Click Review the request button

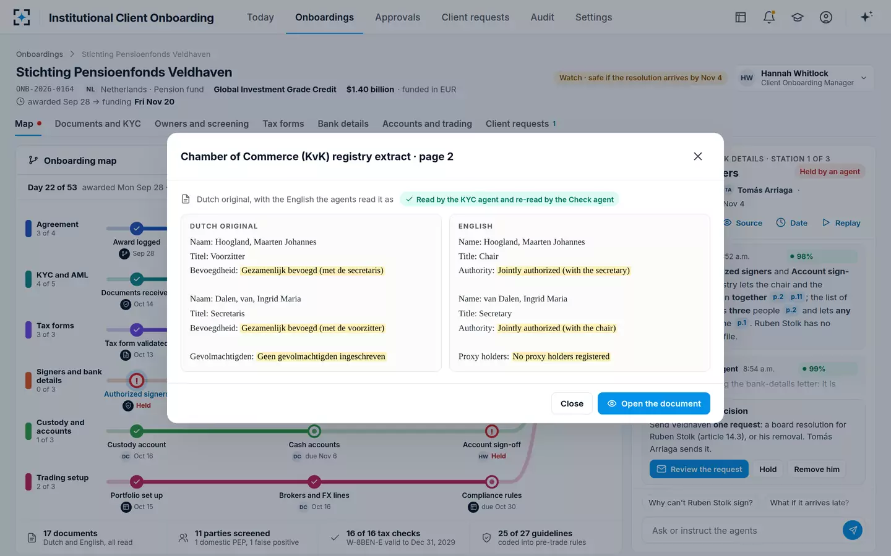(x=699, y=470)
